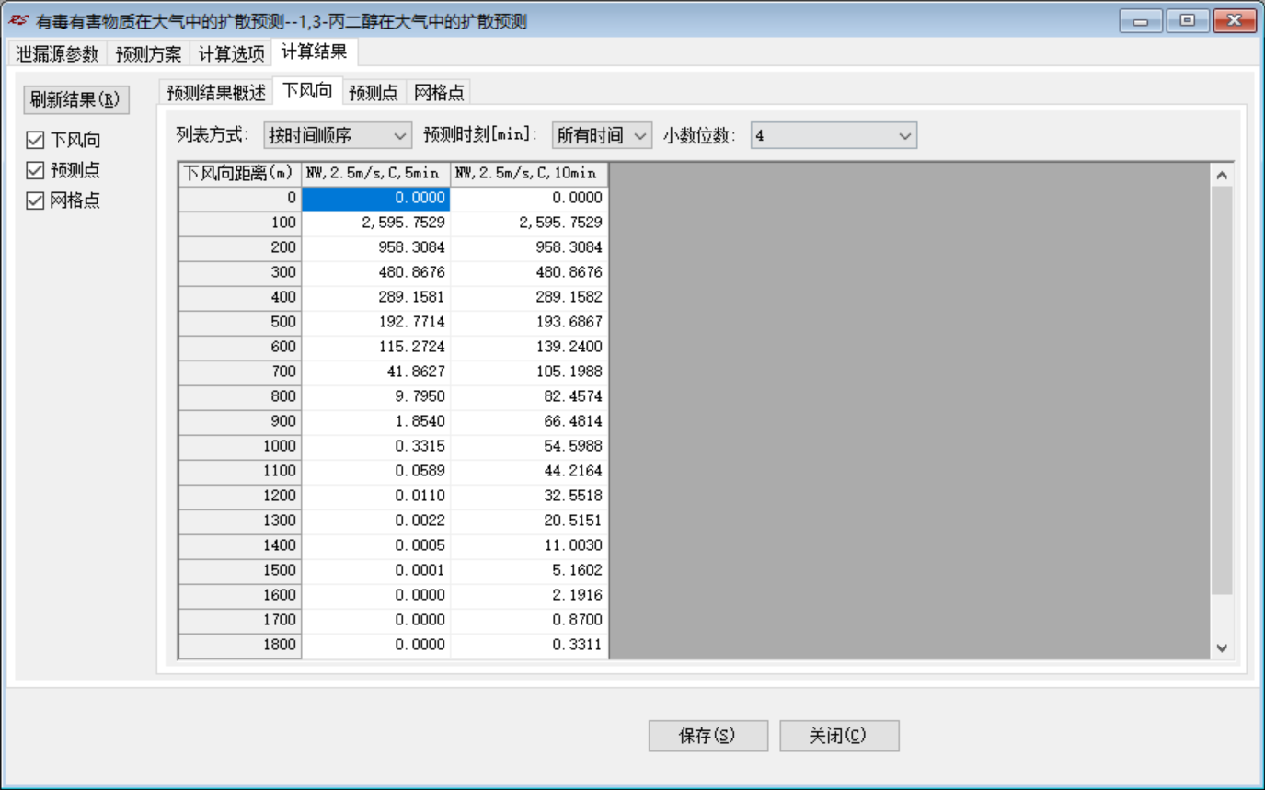Viewport: 1265px width, 790px height.
Task: Click row header 1000
Action: 240,446
